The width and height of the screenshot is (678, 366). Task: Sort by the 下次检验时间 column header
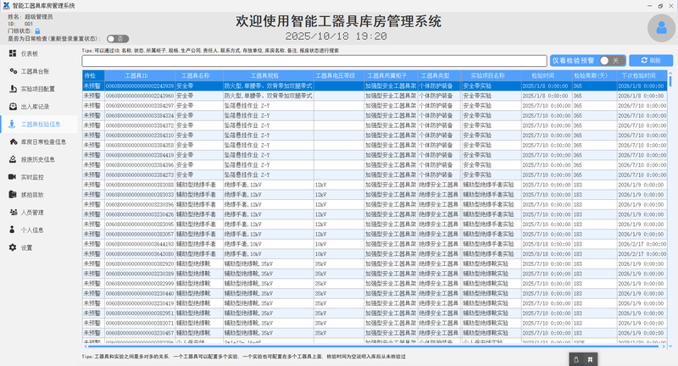[642, 75]
